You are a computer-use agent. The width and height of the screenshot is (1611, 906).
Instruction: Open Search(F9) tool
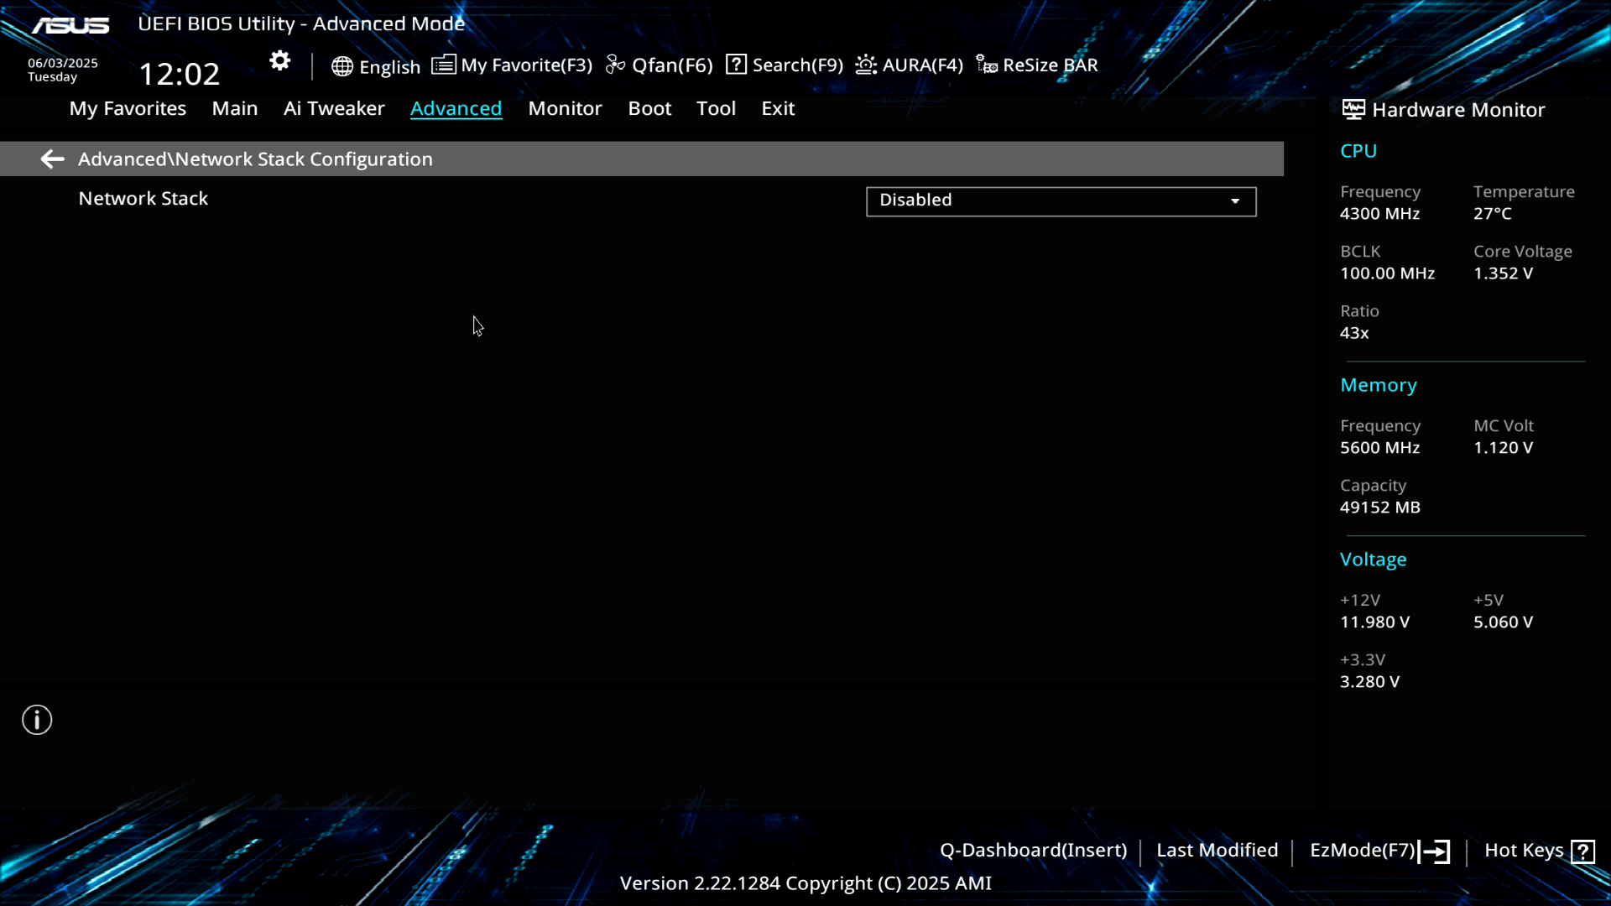pyautogui.click(x=785, y=65)
